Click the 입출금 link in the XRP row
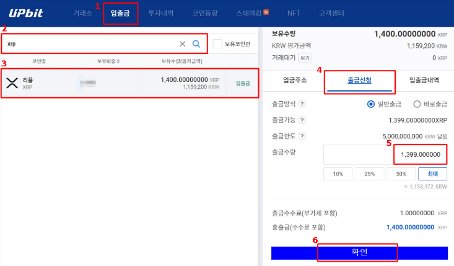454x266 pixels. (x=243, y=84)
